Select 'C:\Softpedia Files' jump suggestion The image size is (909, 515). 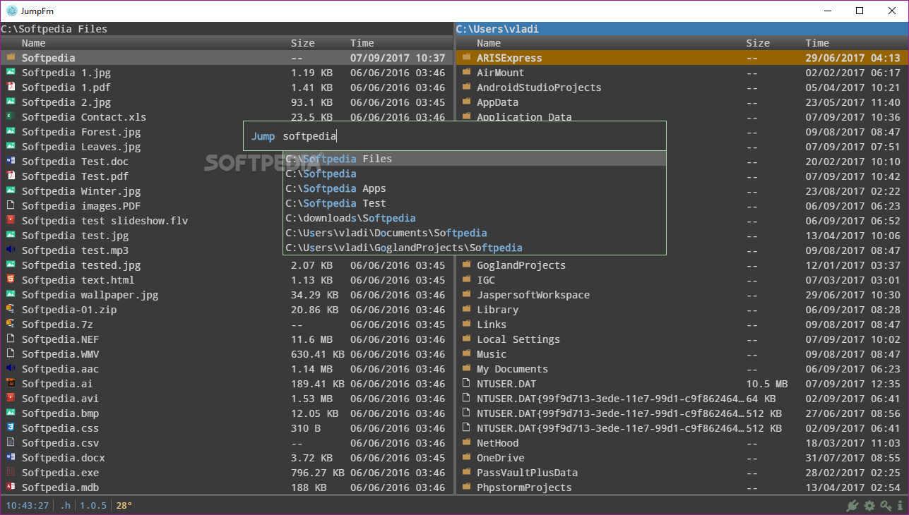click(475, 159)
